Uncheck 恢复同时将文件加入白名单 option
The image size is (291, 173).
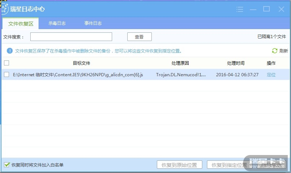tap(7, 165)
